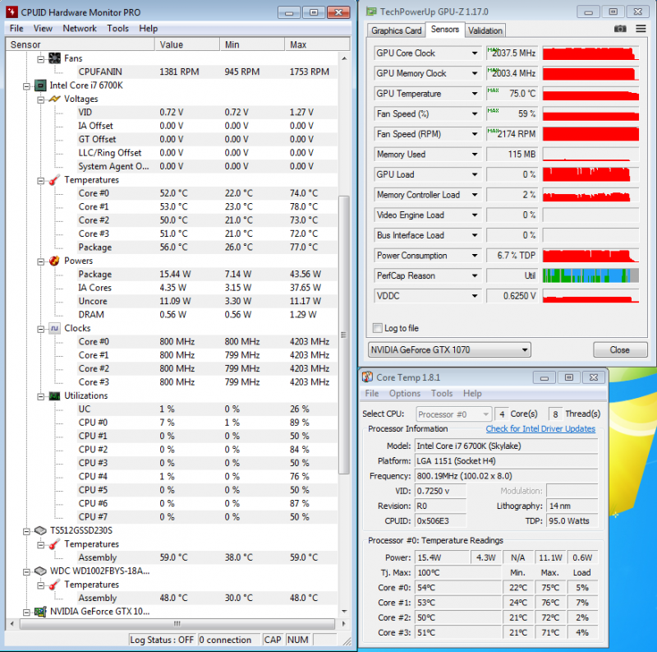The width and height of the screenshot is (657, 652).
Task: Open the Fan Speed (%) sensor dropdown
Action: coord(475,113)
